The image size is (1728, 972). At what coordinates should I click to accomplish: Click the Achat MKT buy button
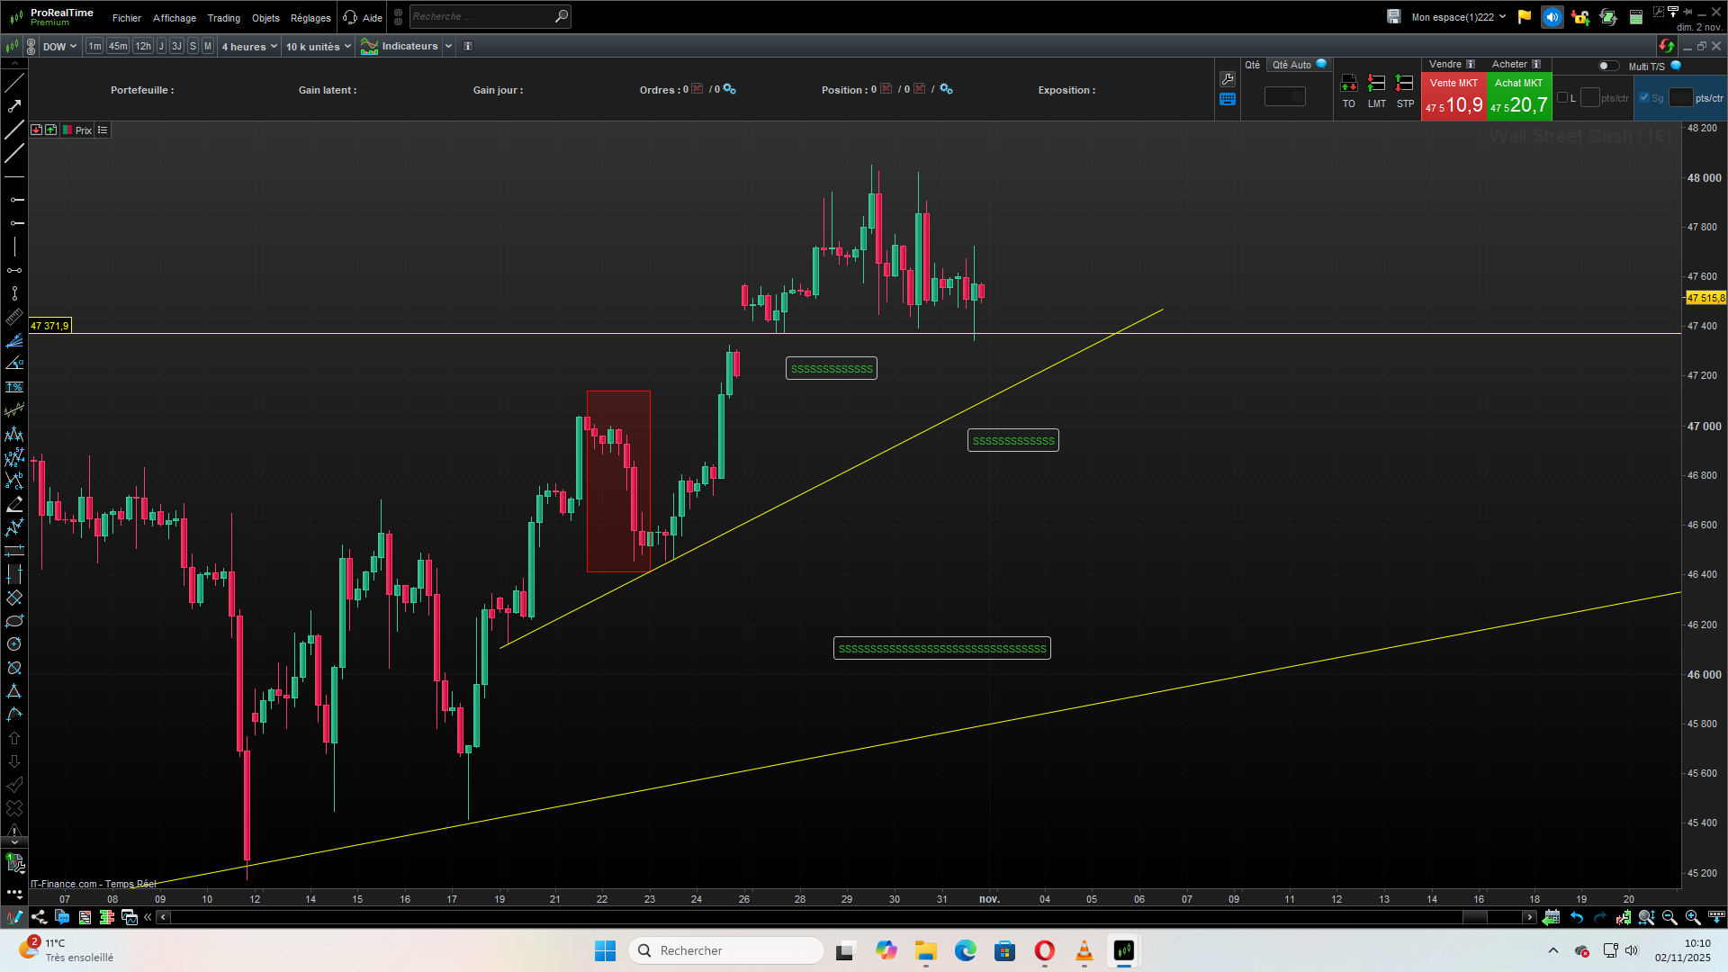pyautogui.click(x=1519, y=97)
